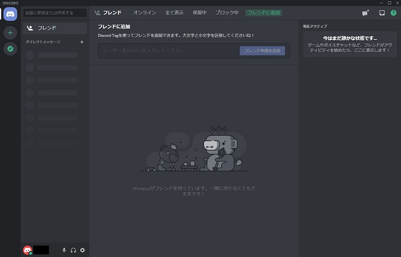Click the 今はまだ静かな状態です text
401x257 pixels.
coord(350,38)
